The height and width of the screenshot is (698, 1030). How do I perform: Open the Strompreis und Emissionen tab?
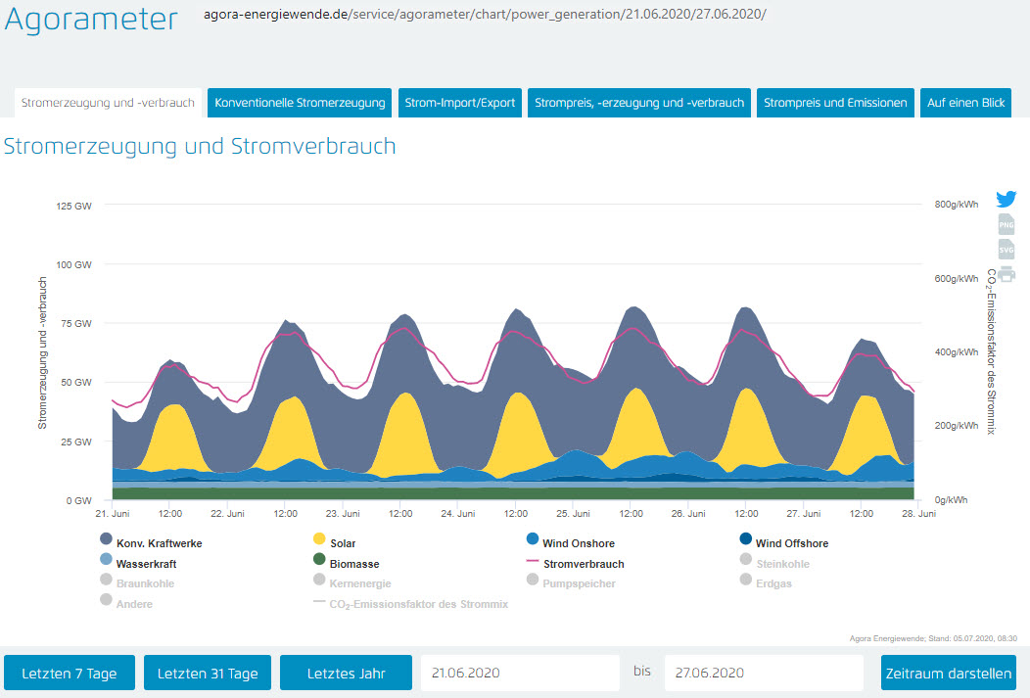835,103
